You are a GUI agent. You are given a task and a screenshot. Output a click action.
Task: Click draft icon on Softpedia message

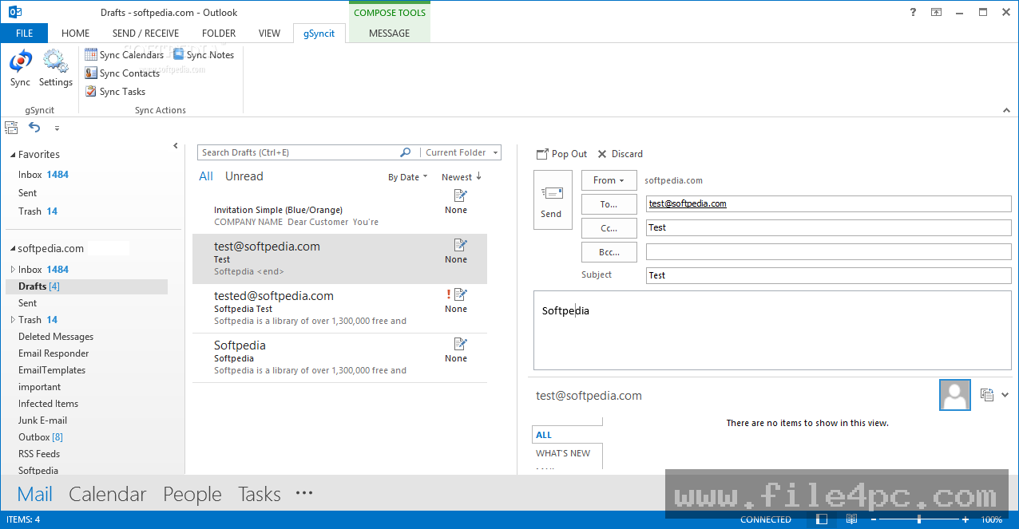tap(460, 344)
